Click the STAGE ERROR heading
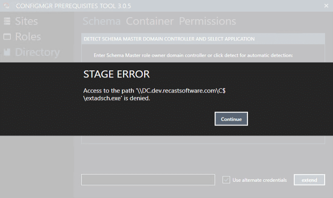The height and width of the screenshot is (198, 333). click(x=116, y=75)
